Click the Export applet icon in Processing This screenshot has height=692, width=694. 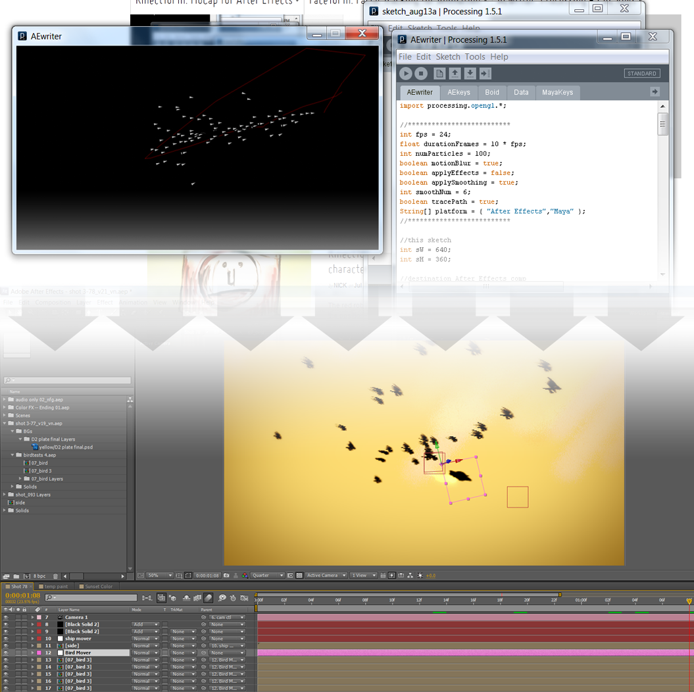coord(485,74)
